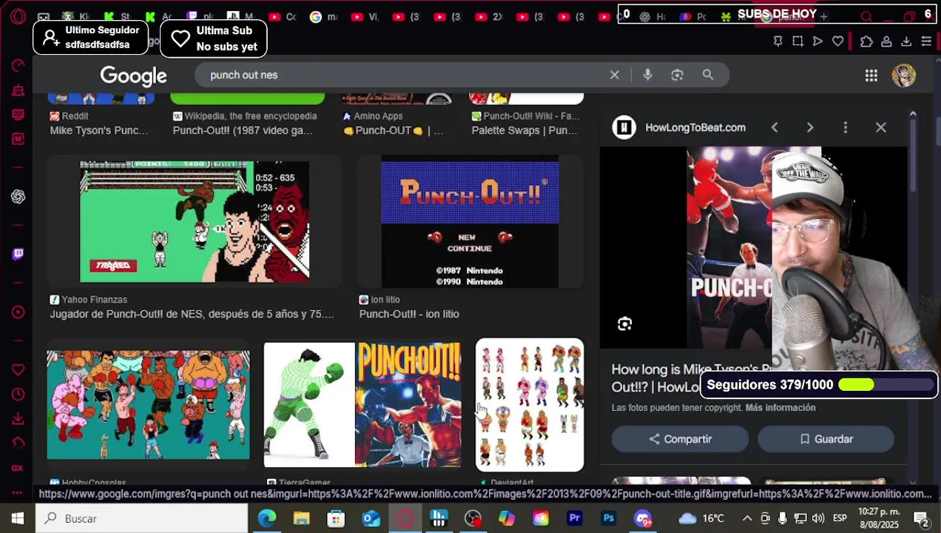The image size is (941, 533).
Task: Show hidden tray icons chevron
Action: coord(747,518)
